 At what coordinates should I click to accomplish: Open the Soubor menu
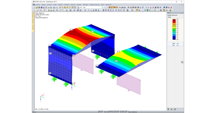click(x=38, y=5)
